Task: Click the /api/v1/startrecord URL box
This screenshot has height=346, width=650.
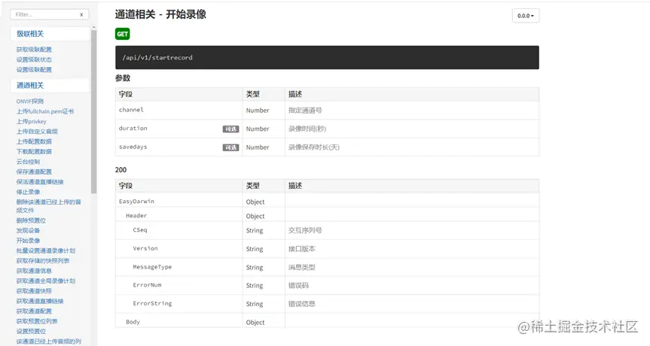Action: coord(327,57)
